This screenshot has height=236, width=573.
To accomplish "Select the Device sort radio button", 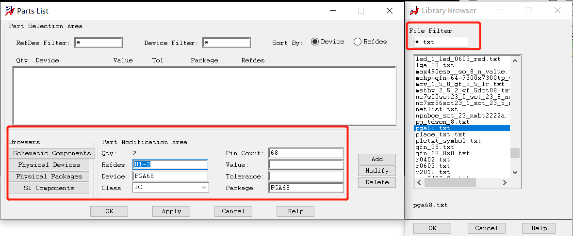I will pos(315,42).
